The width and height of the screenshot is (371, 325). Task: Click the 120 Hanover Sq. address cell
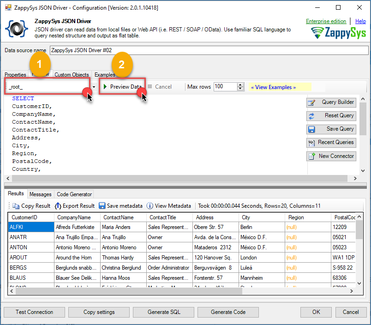point(215,258)
